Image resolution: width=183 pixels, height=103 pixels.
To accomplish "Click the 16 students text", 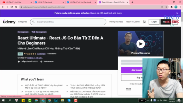I will tap(51, 54).
